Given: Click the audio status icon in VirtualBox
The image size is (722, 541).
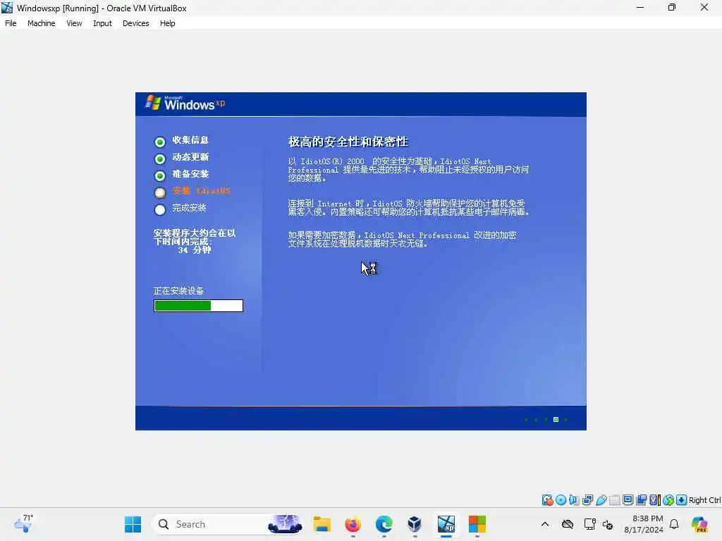Looking at the screenshot, I should (574, 500).
